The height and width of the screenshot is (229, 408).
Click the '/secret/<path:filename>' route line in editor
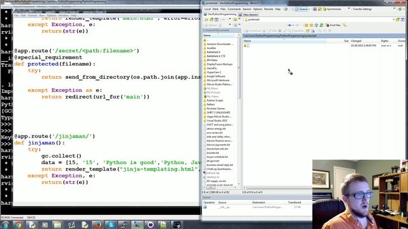click(76, 51)
